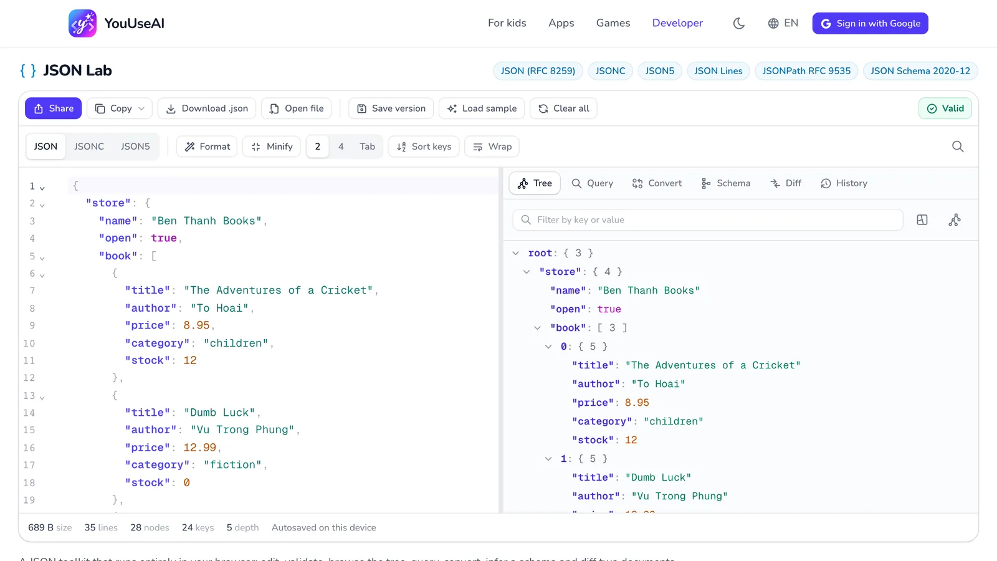Focus the Filter by key or value field
The image size is (997, 561).
point(708,219)
